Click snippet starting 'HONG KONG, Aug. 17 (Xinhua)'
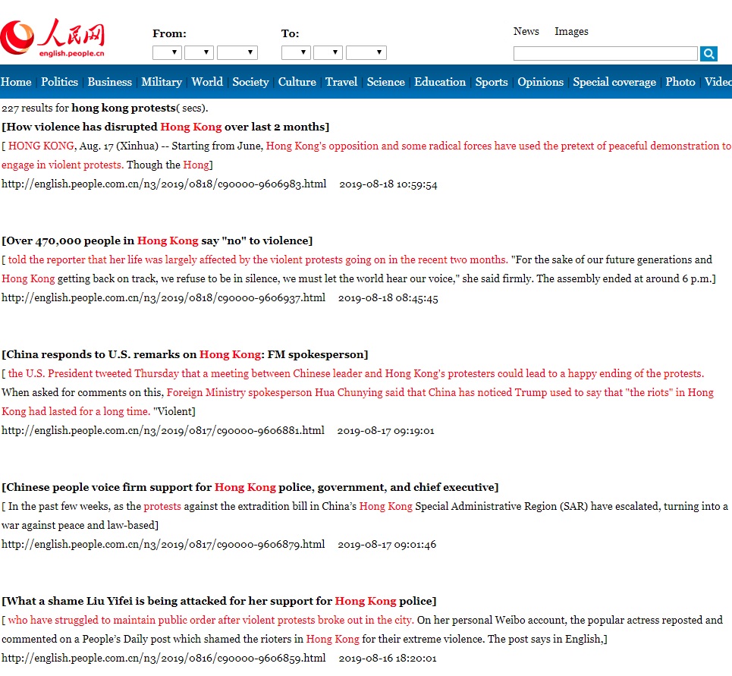732x676 pixels. tap(366, 156)
